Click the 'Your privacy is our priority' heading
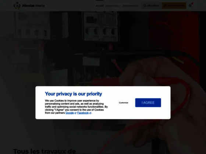This screenshot has height=154, width=206. point(74,94)
